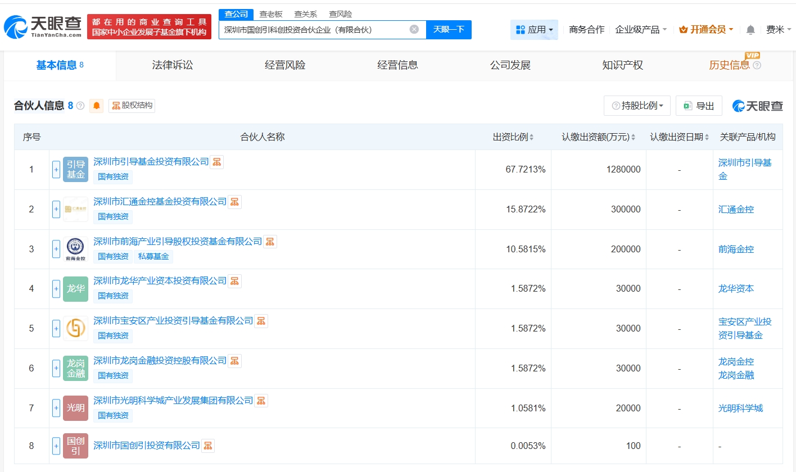Click the 前海金控 partner logo
This screenshot has height=472, width=796.
(x=75, y=249)
